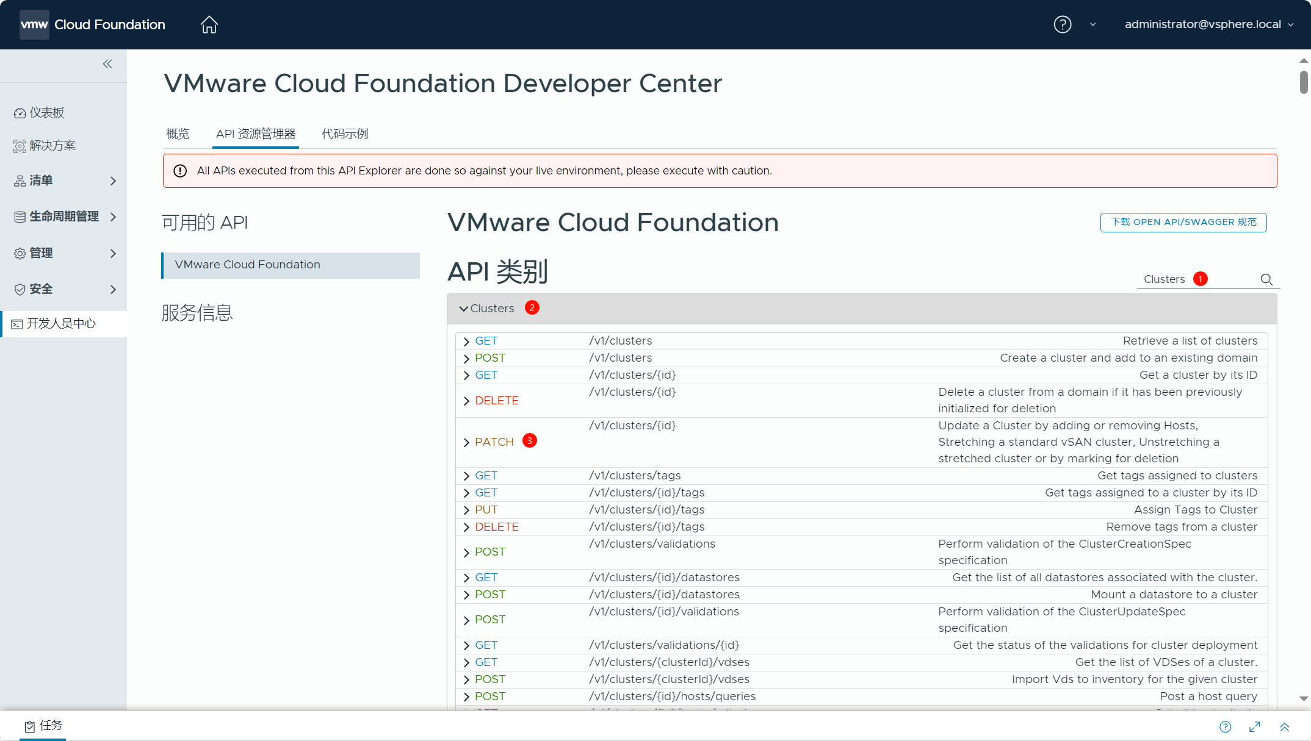Open the help question mark icon in the header
The image size is (1311, 741).
click(1062, 24)
